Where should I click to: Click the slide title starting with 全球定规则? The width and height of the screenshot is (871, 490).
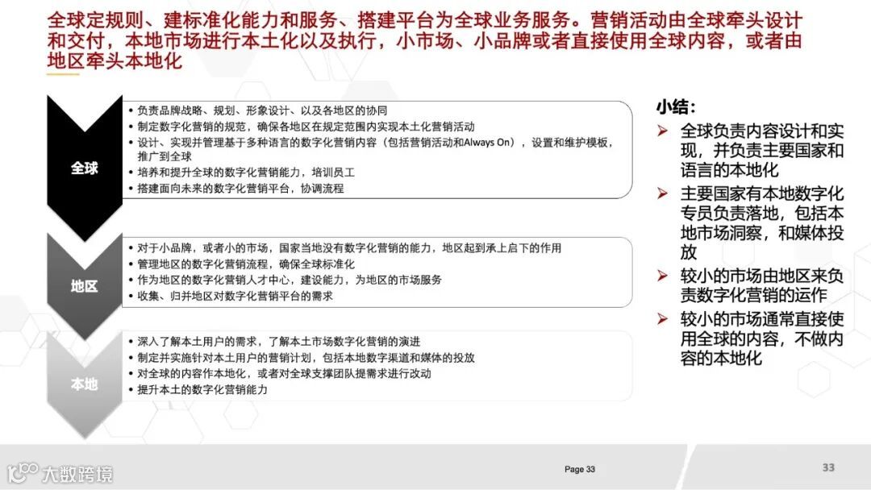pyautogui.click(x=424, y=40)
